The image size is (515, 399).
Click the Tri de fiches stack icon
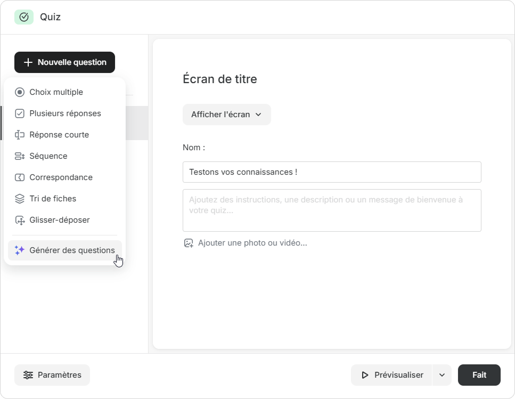(x=20, y=199)
